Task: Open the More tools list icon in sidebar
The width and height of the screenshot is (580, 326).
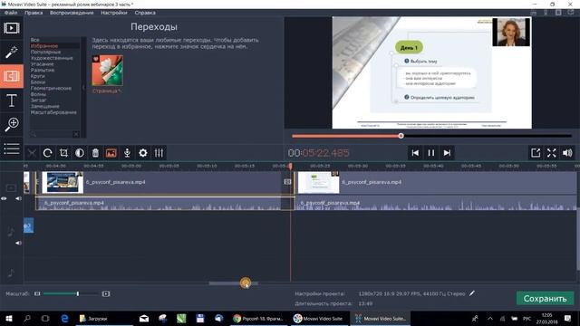Action: tap(12, 149)
